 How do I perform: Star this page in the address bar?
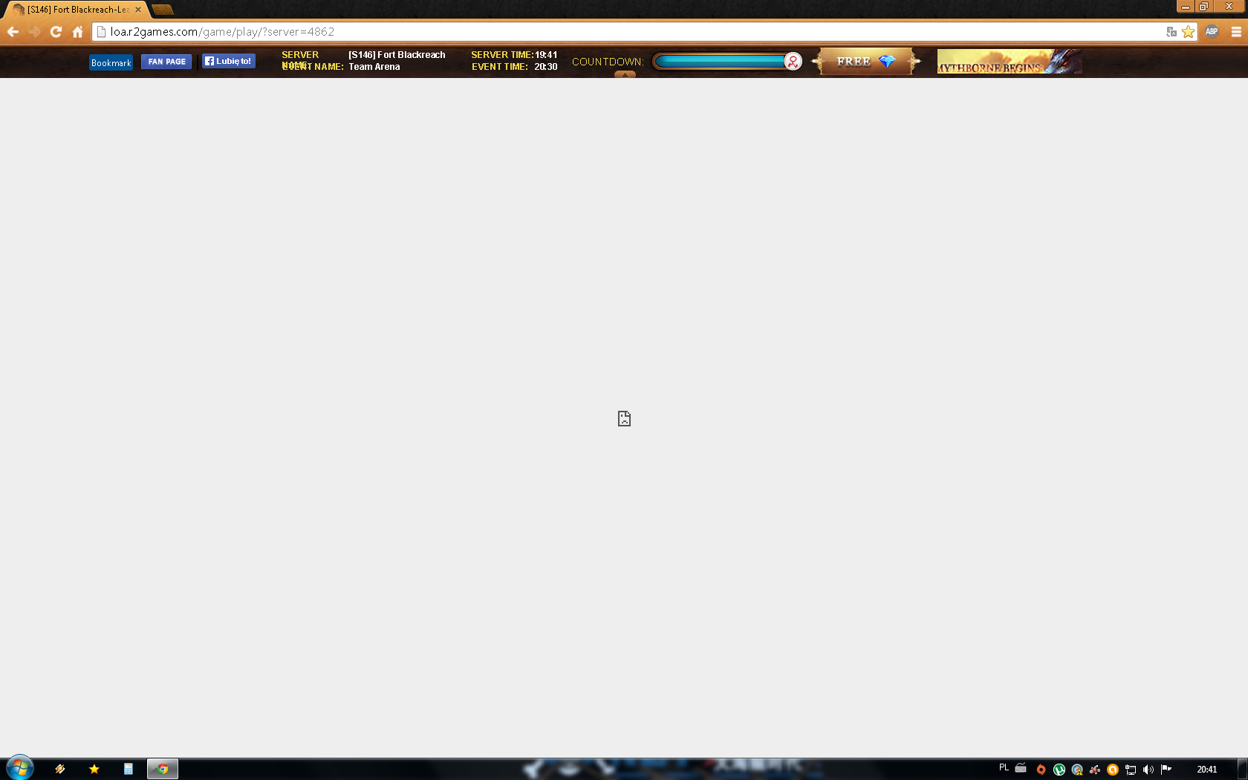pyautogui.click(x=1188, y=32)
